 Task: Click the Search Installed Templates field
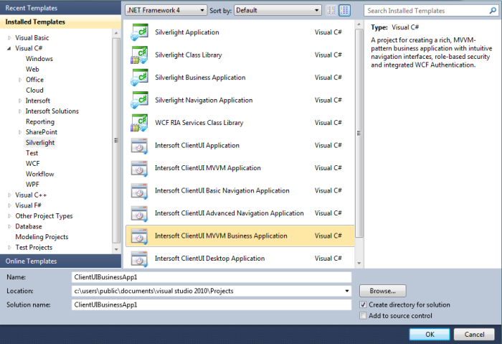427,11
